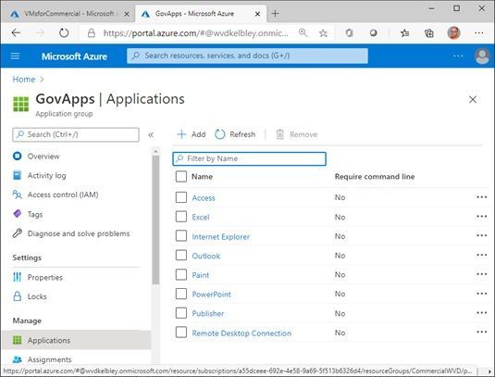Open the Internet Explorer row ellipsis menu

(481, 235)
